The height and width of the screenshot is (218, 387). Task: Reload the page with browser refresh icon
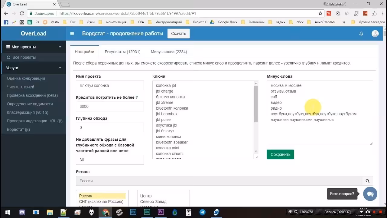click(22, 13)
